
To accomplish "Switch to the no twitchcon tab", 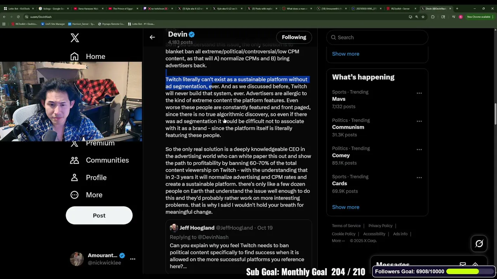I will 157,9.
